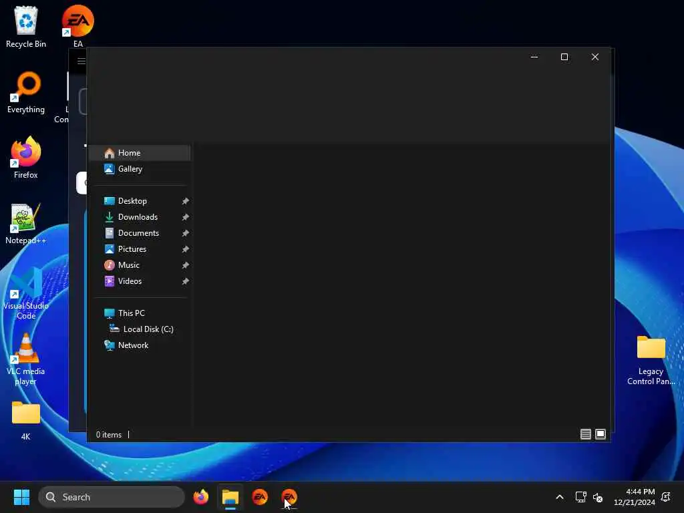Open network status tray icon
Image resolution: width=684 pixels, height=513 pixels.
pyautogui.click(x=580, y=497)
